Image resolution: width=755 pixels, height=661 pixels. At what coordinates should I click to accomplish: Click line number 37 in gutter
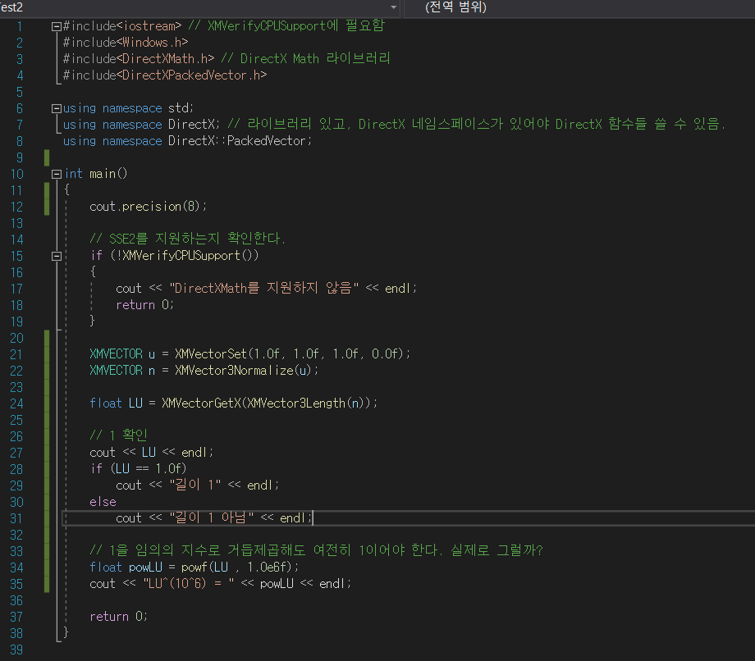click(16, 617)
